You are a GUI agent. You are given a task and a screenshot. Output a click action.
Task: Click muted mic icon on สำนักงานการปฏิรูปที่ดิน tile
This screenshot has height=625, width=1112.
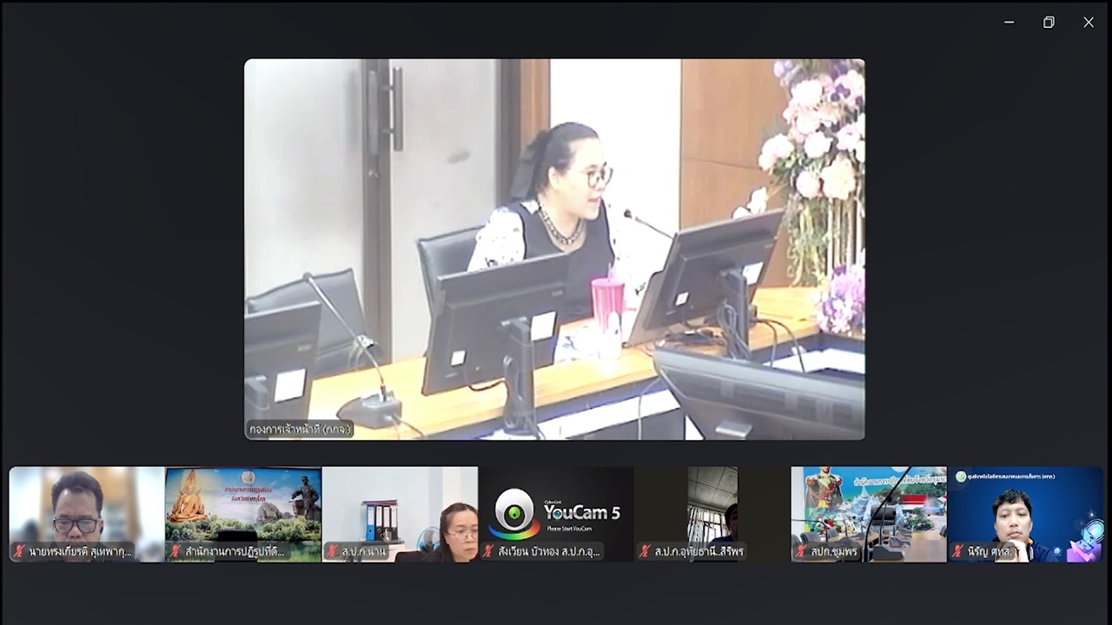[175, 551]
